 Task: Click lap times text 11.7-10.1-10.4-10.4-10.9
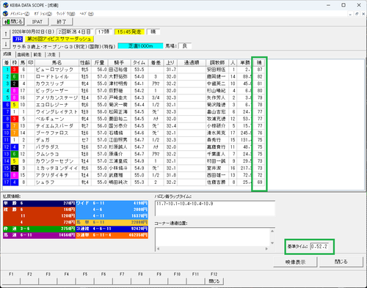pos(184,204)
